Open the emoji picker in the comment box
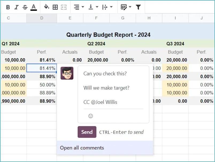Screen dimensions: 215x162 coord(91,116)
